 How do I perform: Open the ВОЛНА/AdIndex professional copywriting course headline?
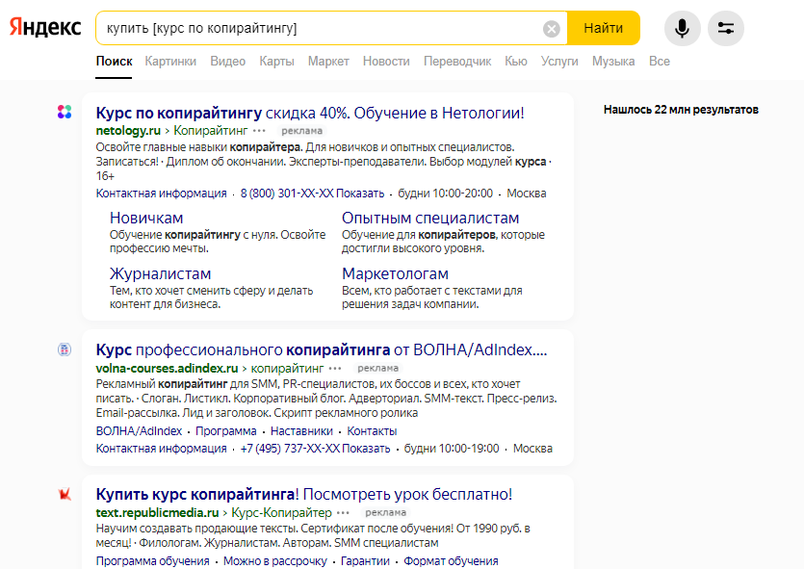click(x=322, y=350)
